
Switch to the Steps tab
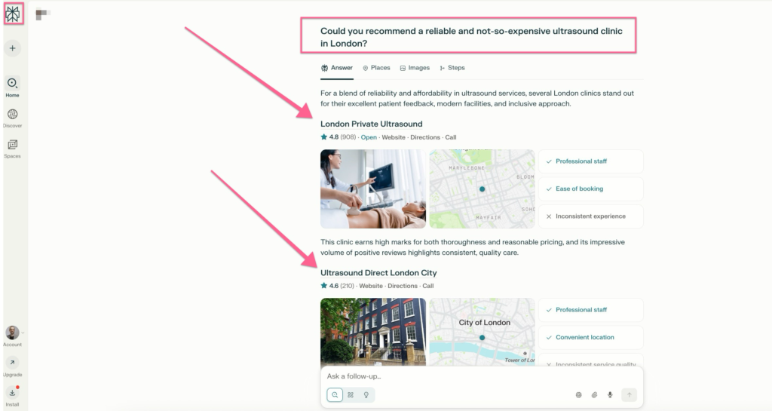[x=452, y=68]
